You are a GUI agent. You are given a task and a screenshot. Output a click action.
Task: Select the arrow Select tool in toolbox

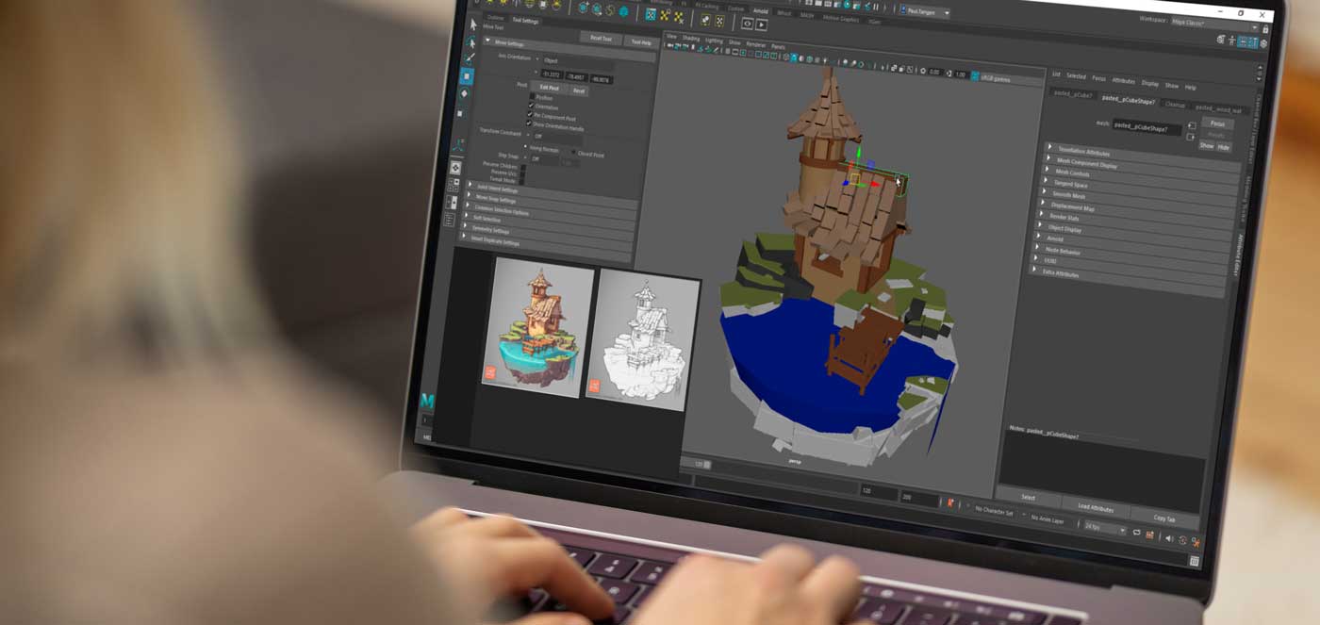[473, 25]
